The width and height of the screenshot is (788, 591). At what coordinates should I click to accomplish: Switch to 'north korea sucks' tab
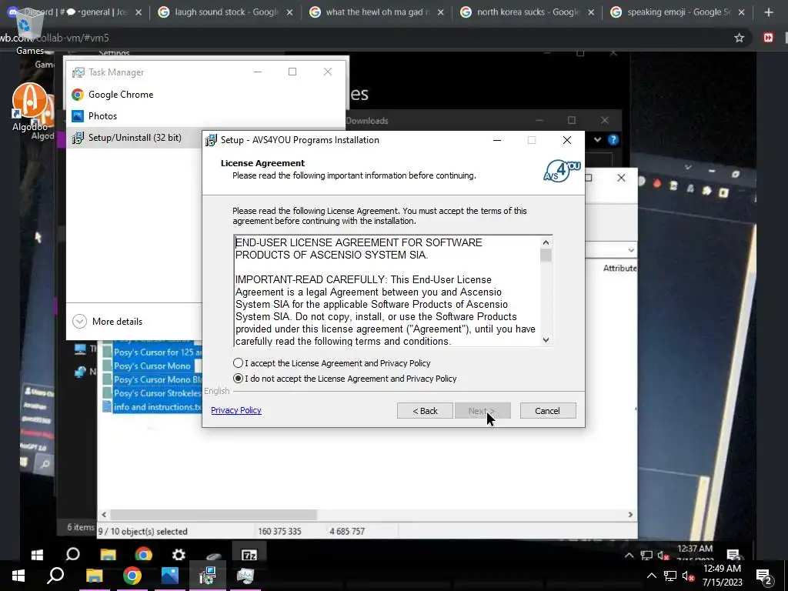[x=528, y=12]
